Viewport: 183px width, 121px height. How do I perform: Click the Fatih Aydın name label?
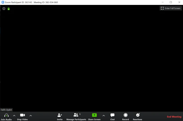[x=6, y=110]
